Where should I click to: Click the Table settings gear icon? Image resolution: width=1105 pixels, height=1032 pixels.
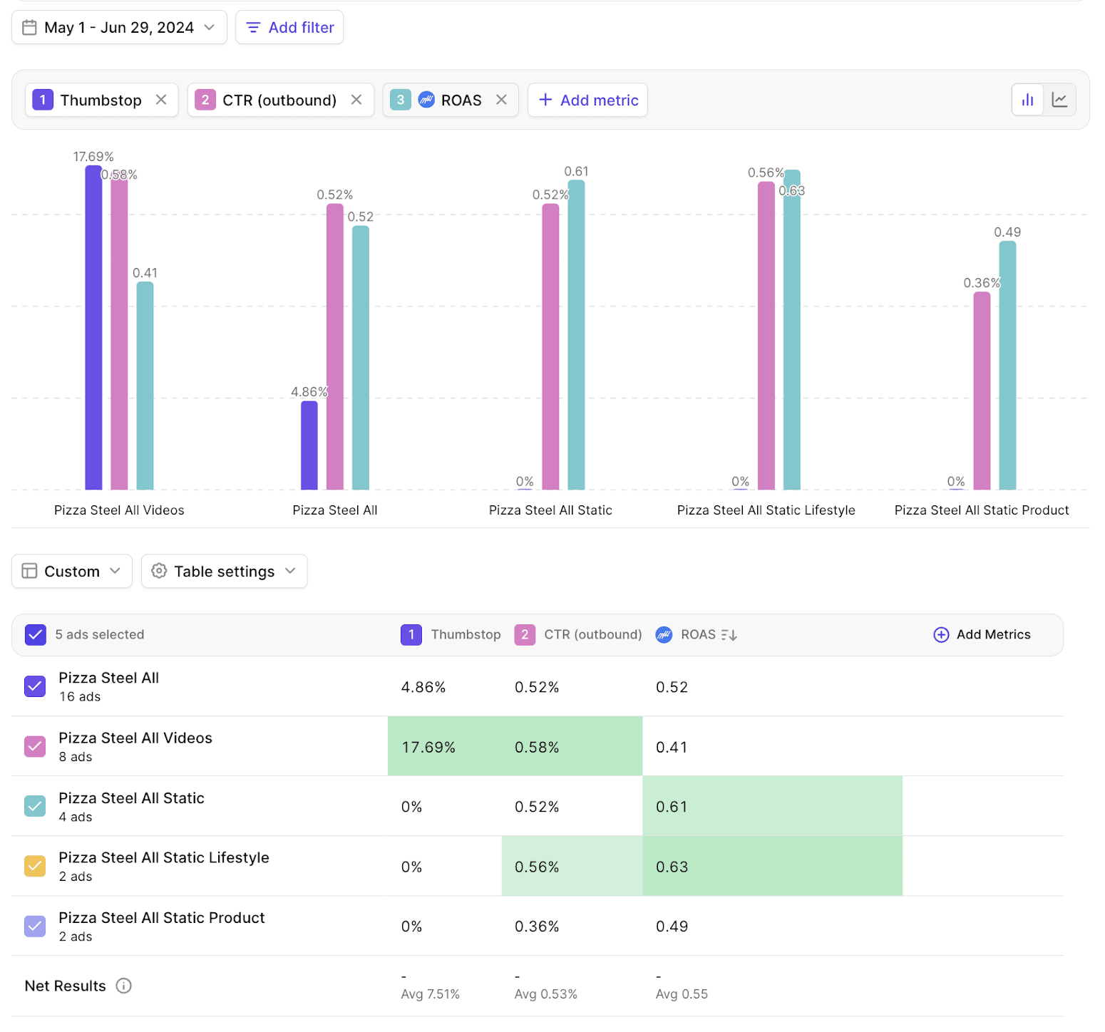tap(159, 571)
